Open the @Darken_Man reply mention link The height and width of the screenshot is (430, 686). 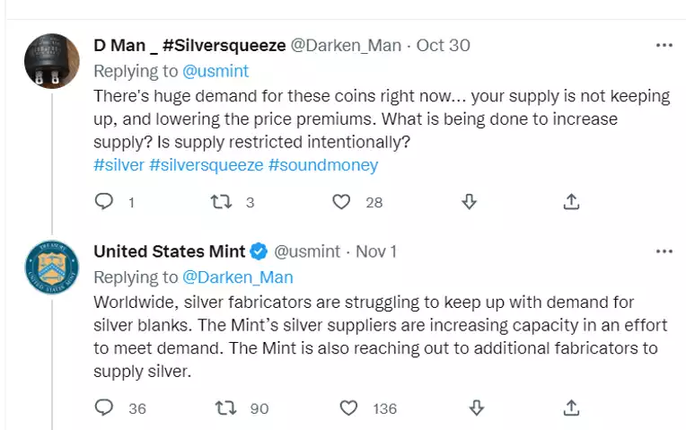(x=238, y=277)
